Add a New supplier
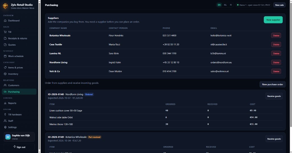 tap(273, 20)
